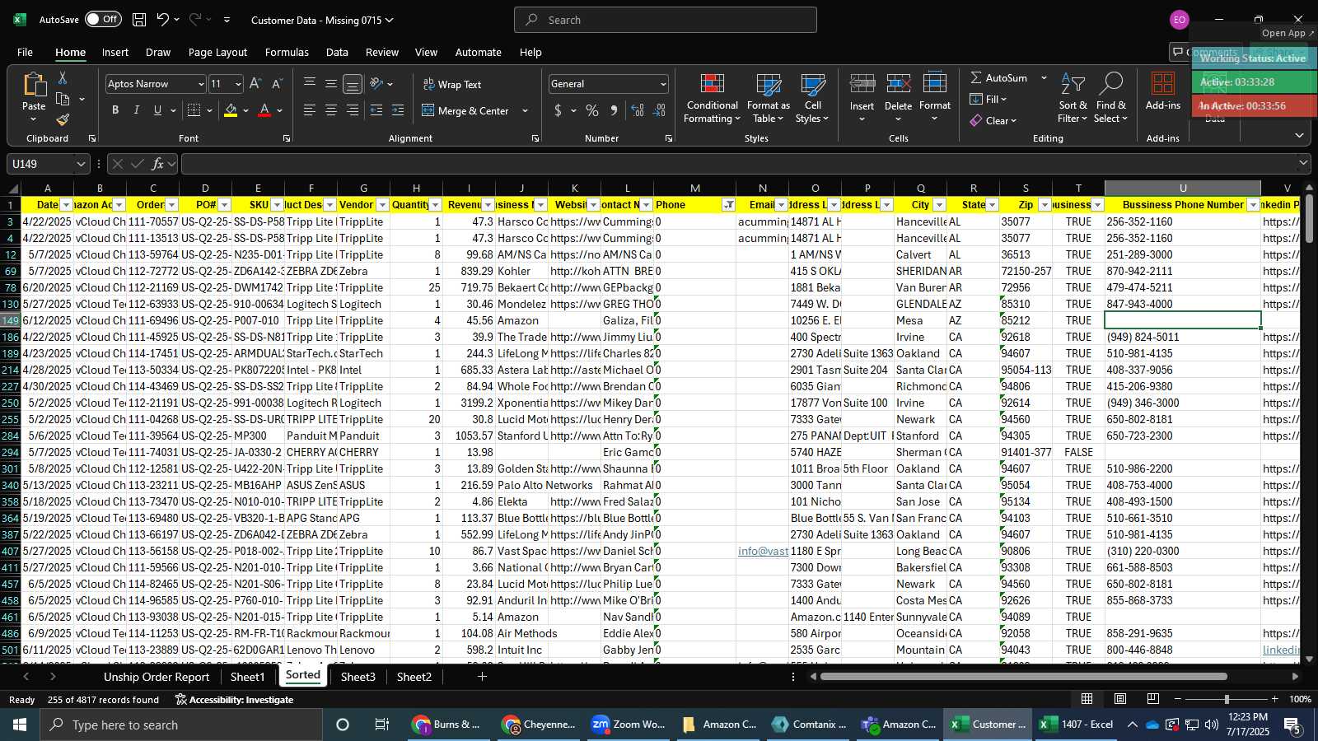Click the Paste clipboard icon
The width and height of the screenshot is (1318, 741).
tap(34, 84)
